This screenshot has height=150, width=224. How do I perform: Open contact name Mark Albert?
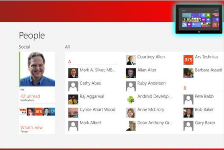(91, 122)
